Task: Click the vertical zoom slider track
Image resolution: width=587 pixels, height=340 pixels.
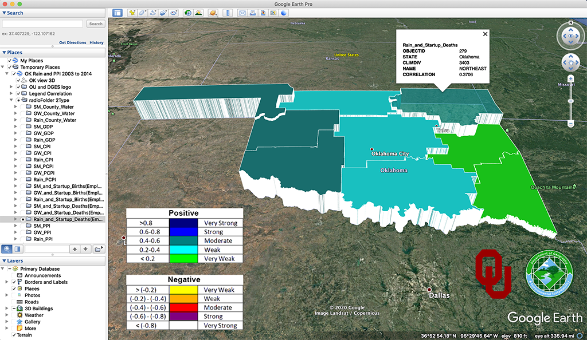Action: [x=570, y=101]
